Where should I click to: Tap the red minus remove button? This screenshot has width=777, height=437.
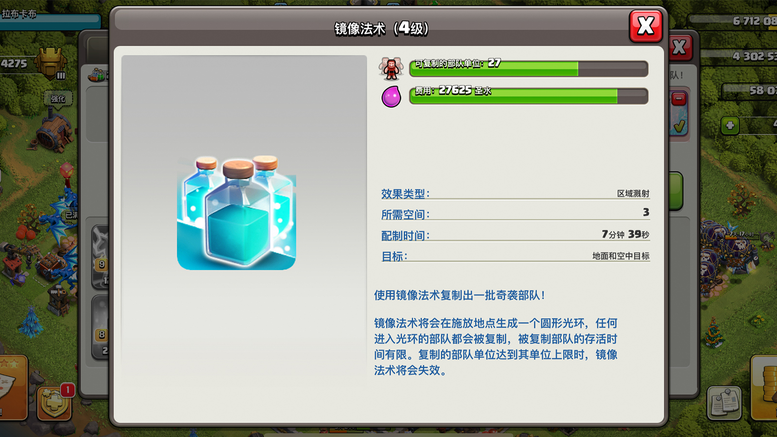679,99
